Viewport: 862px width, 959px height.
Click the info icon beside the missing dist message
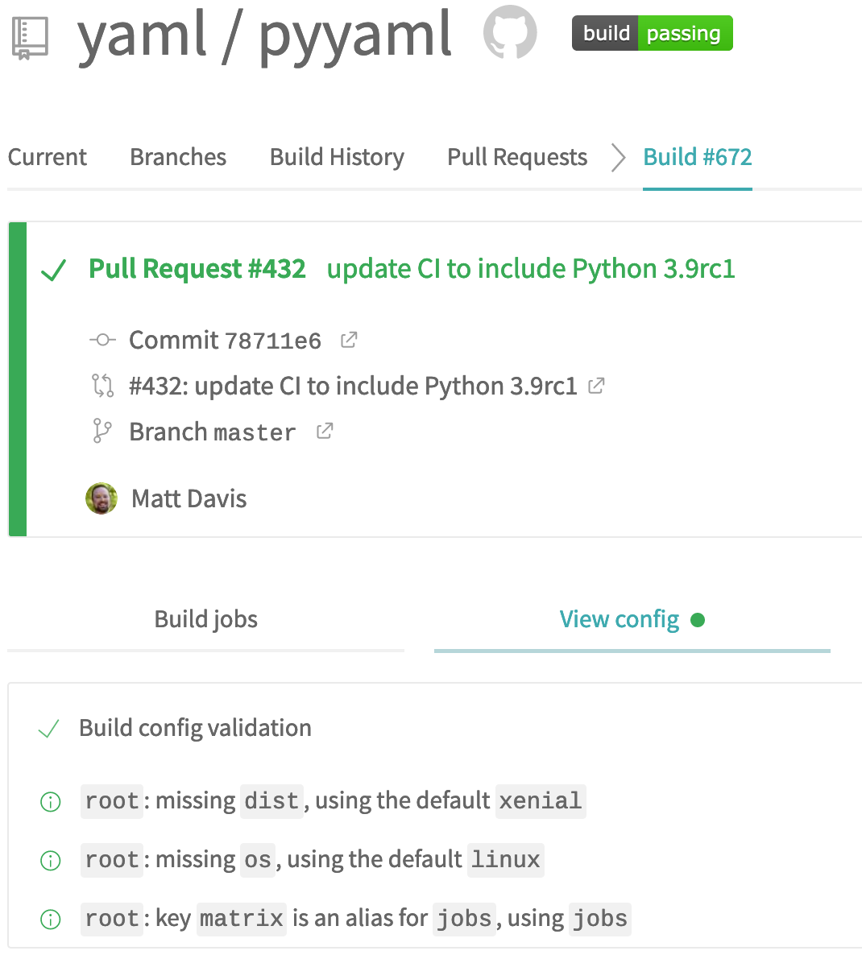coord(50,801)
